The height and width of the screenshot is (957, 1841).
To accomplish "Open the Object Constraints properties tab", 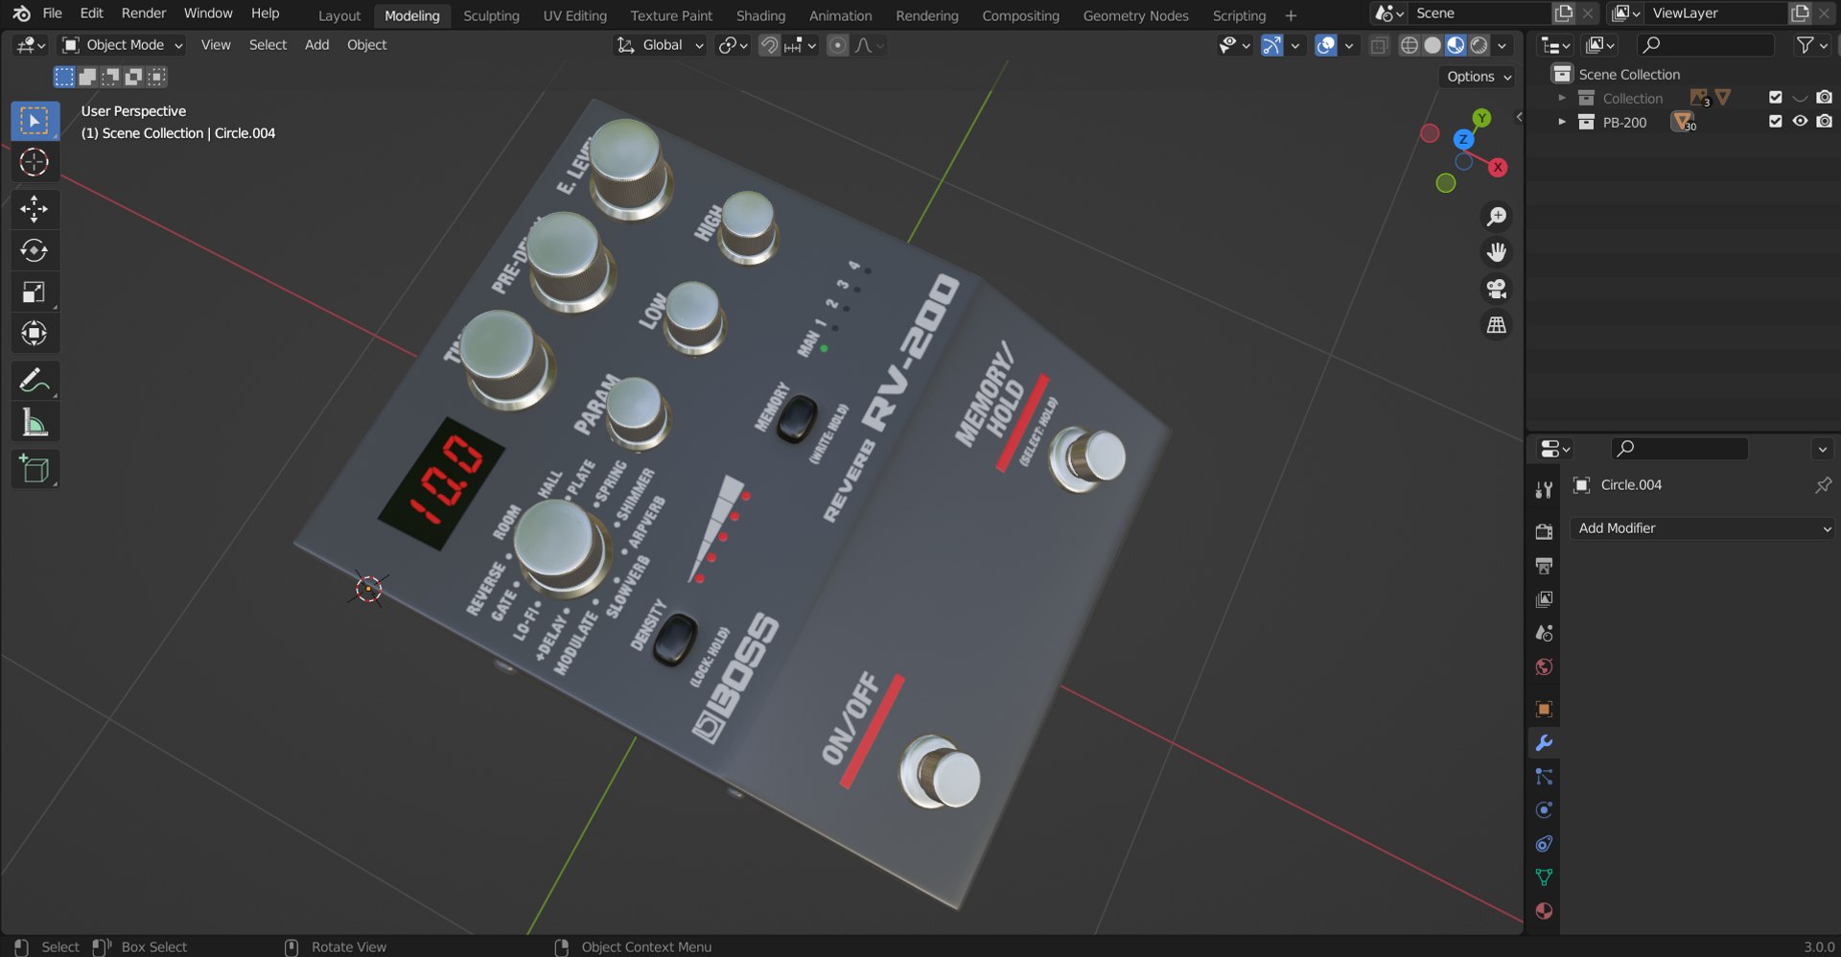I will tap(1544, 844).
